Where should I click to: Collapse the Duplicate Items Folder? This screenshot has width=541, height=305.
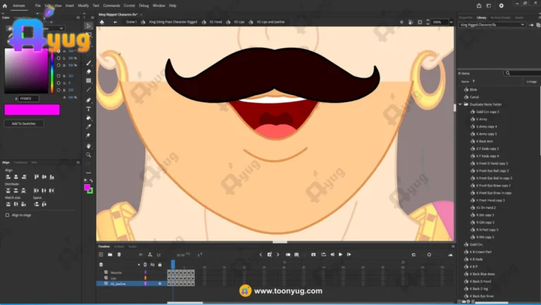pos(461,105)
